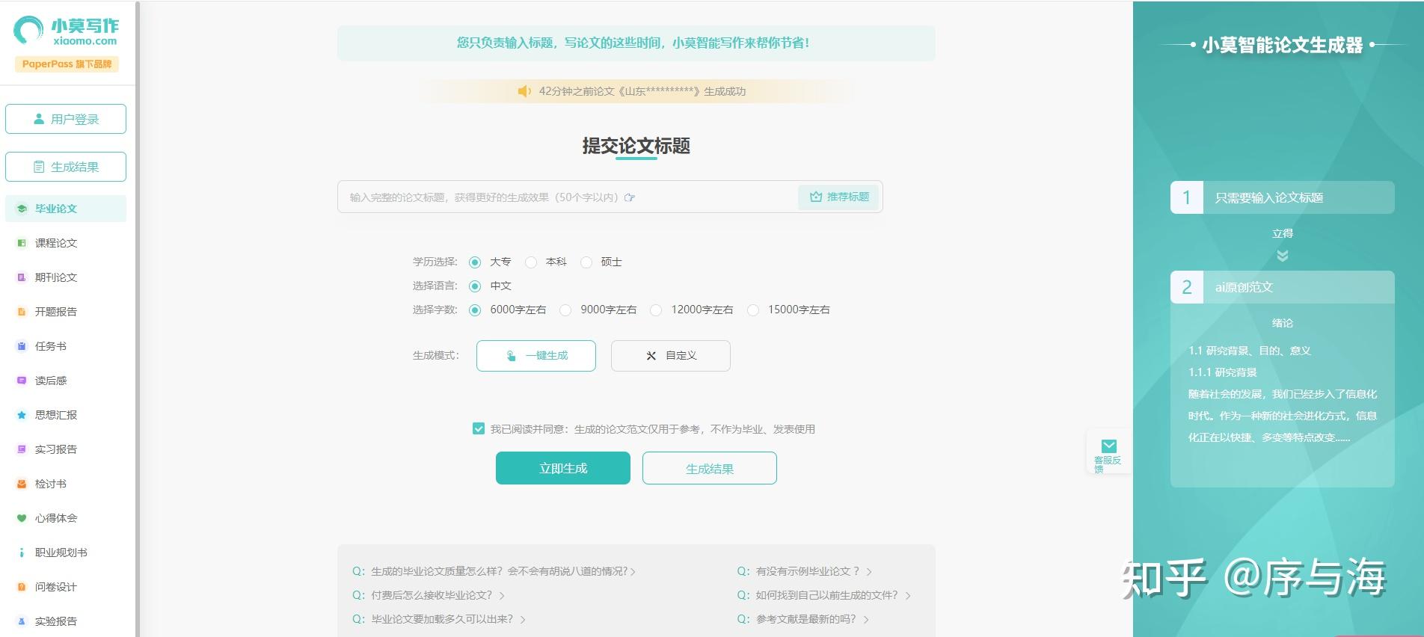
Task: Expand FAQ 付费后怎么接收毕业论文
Action: (429, 595)
